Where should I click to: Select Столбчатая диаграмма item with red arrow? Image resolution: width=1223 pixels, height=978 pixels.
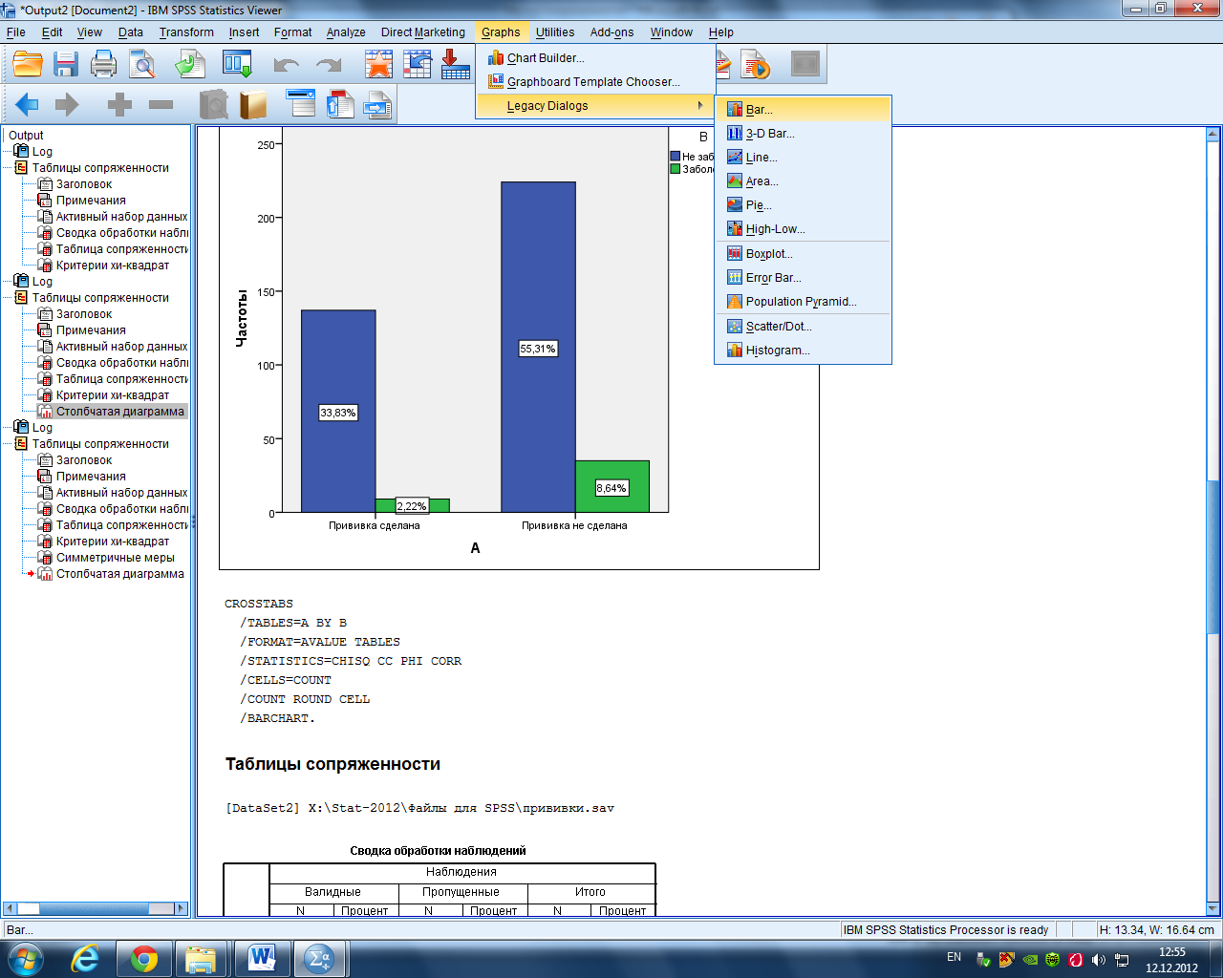[x=120, y=574]
